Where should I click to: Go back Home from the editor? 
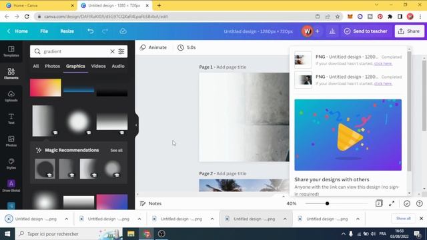click(18, 31)
